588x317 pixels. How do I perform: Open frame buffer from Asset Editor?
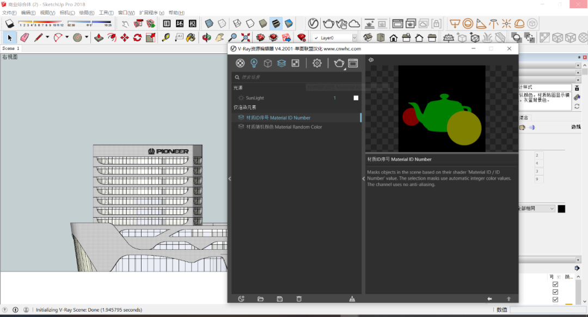click(353, 63)
